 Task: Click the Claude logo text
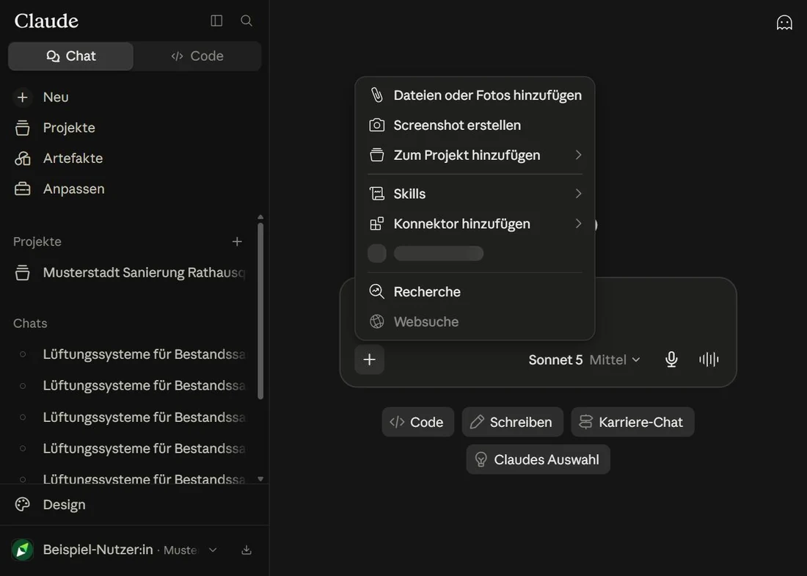46,21
